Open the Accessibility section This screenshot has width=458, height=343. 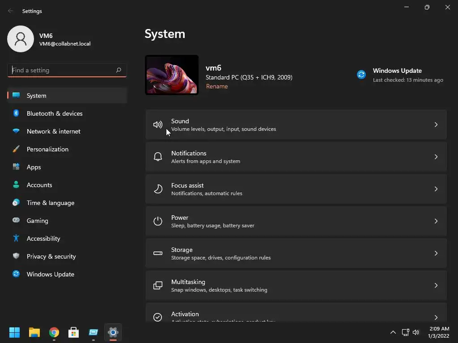click(x=67, y=238)
